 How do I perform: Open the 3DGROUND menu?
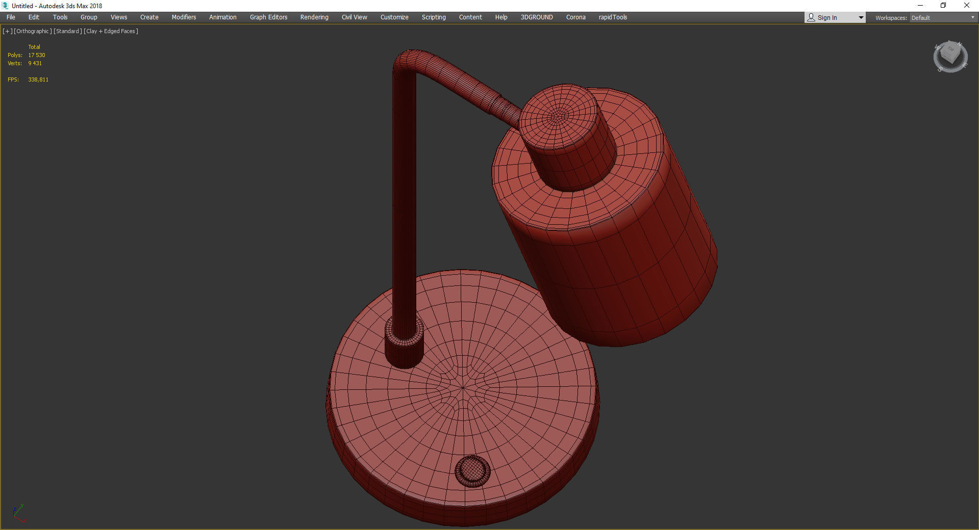pos(537,17)
